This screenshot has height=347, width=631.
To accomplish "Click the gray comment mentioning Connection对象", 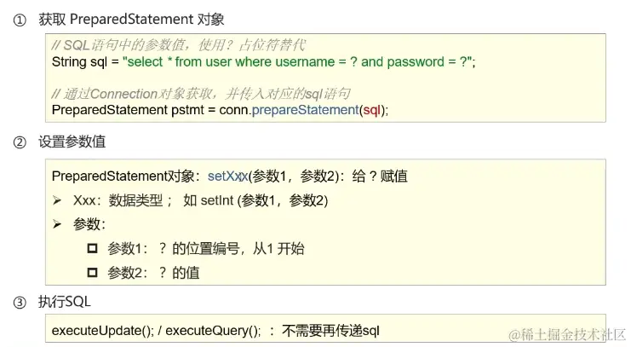I will [x=201, y=94].
